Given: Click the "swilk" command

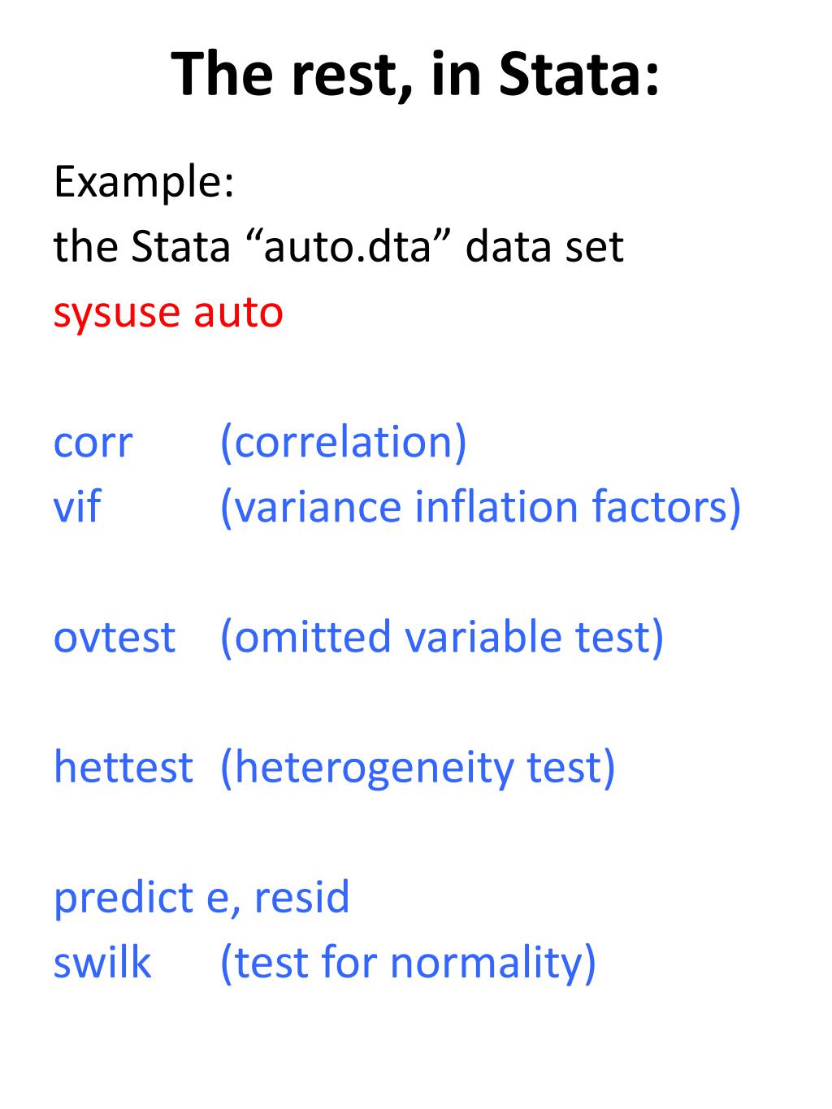Looking at the screenshot, I should coord(102,962).
